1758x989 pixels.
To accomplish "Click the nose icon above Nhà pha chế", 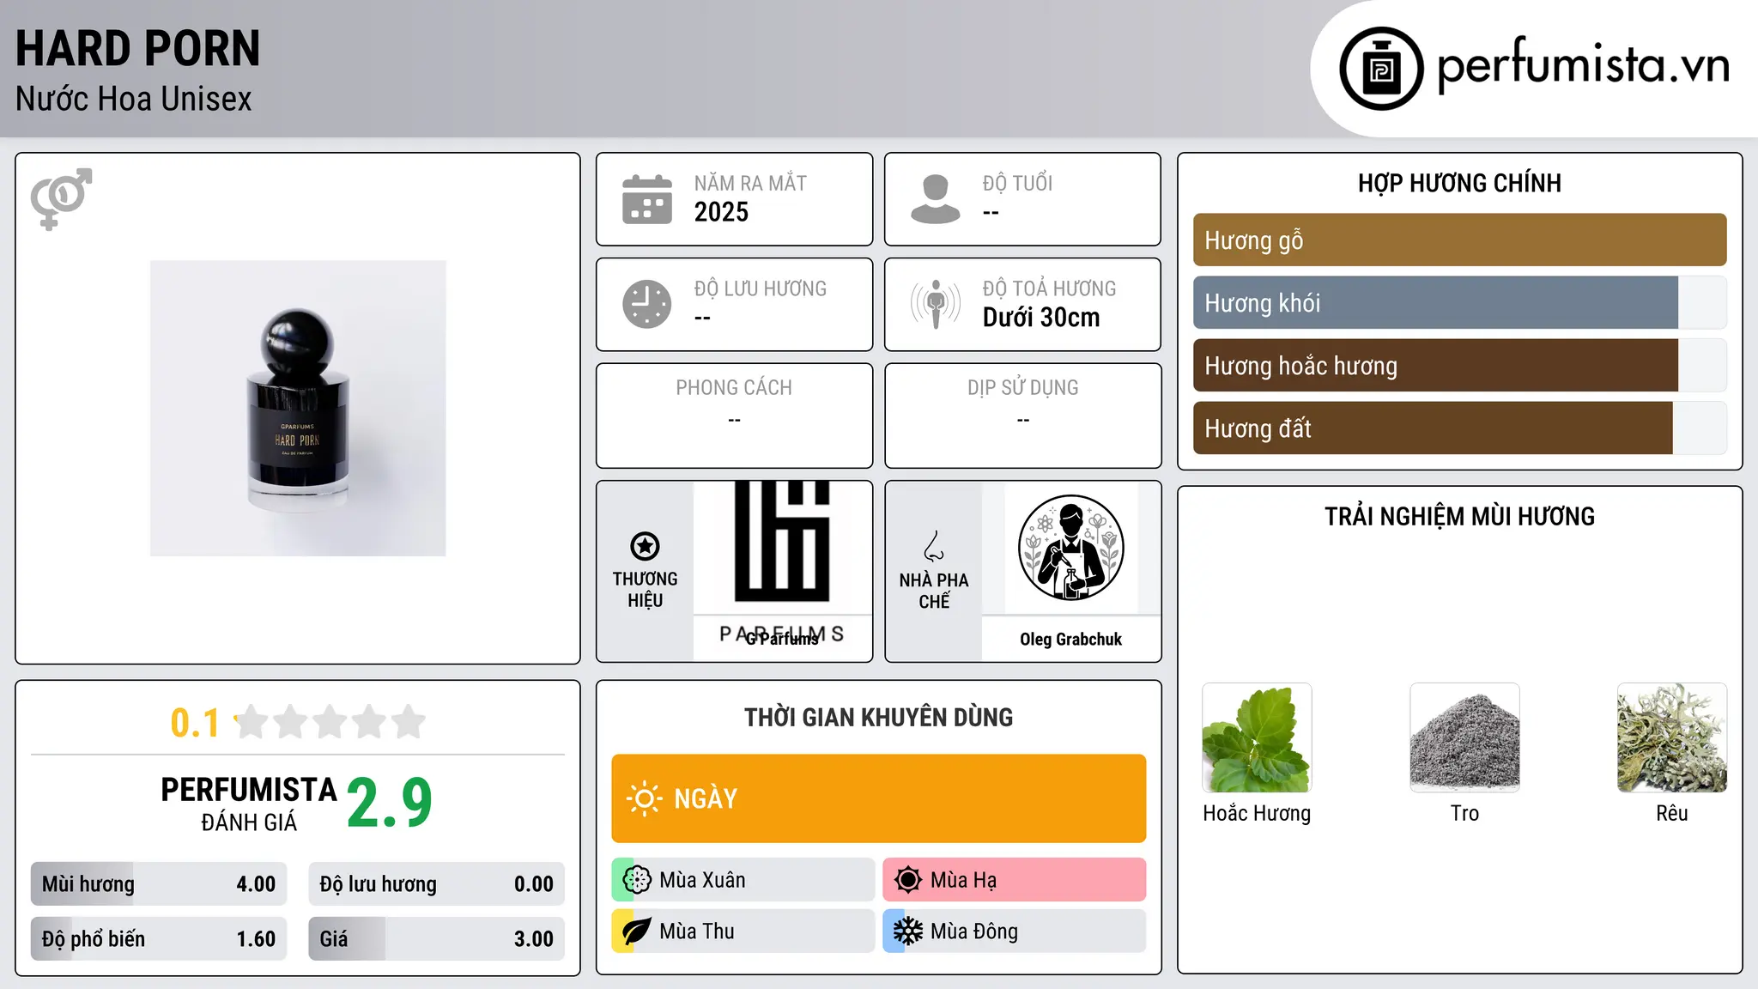I will coord(934,546).
